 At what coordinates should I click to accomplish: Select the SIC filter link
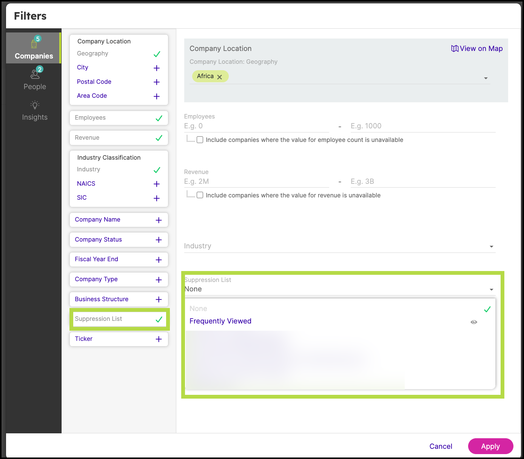[x=82, y=198]
